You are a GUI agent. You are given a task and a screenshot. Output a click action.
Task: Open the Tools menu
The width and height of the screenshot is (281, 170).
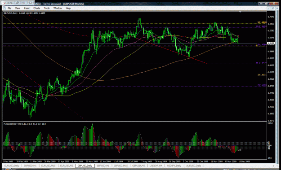click(47, 8)
